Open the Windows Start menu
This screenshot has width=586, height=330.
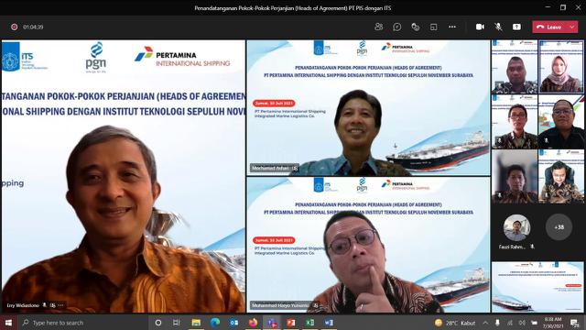[8, 323]
